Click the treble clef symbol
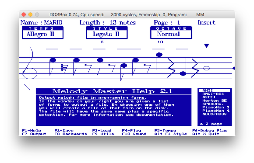 [x=30, y=68]
